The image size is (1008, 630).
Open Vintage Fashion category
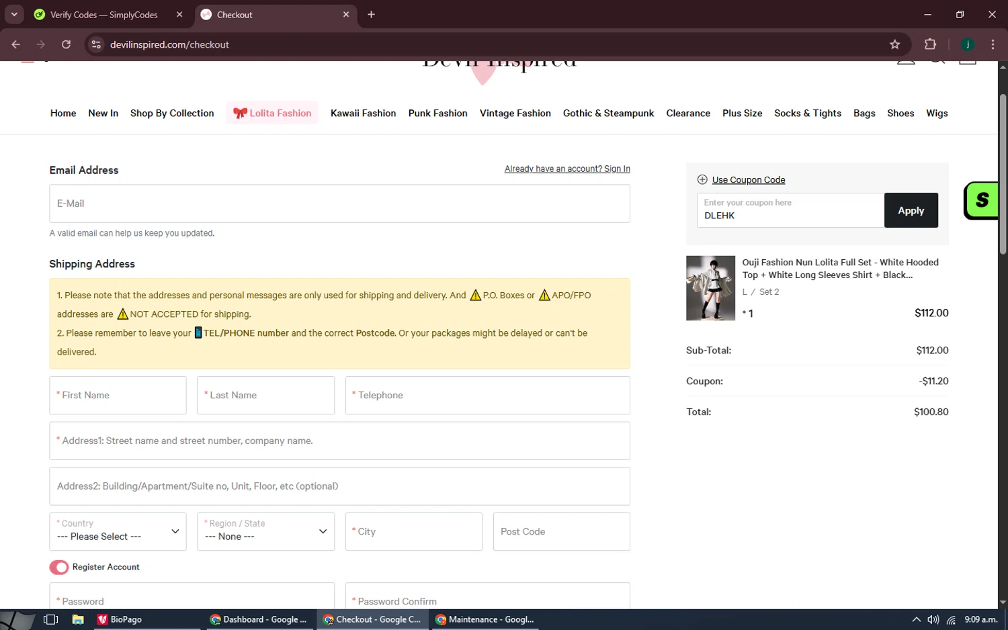(x=515, y=113)
